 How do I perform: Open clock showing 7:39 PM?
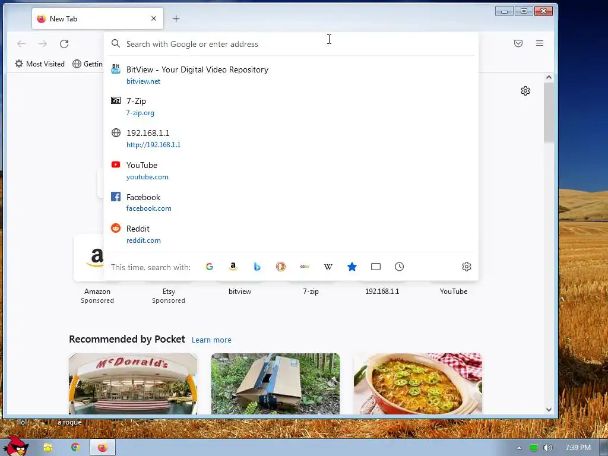[578, 448]
